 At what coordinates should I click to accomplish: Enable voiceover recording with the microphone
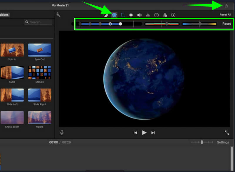61,133
